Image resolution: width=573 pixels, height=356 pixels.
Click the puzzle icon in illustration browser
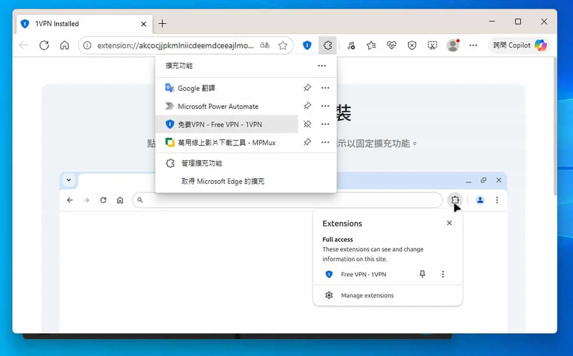click(x=455, y=200)
